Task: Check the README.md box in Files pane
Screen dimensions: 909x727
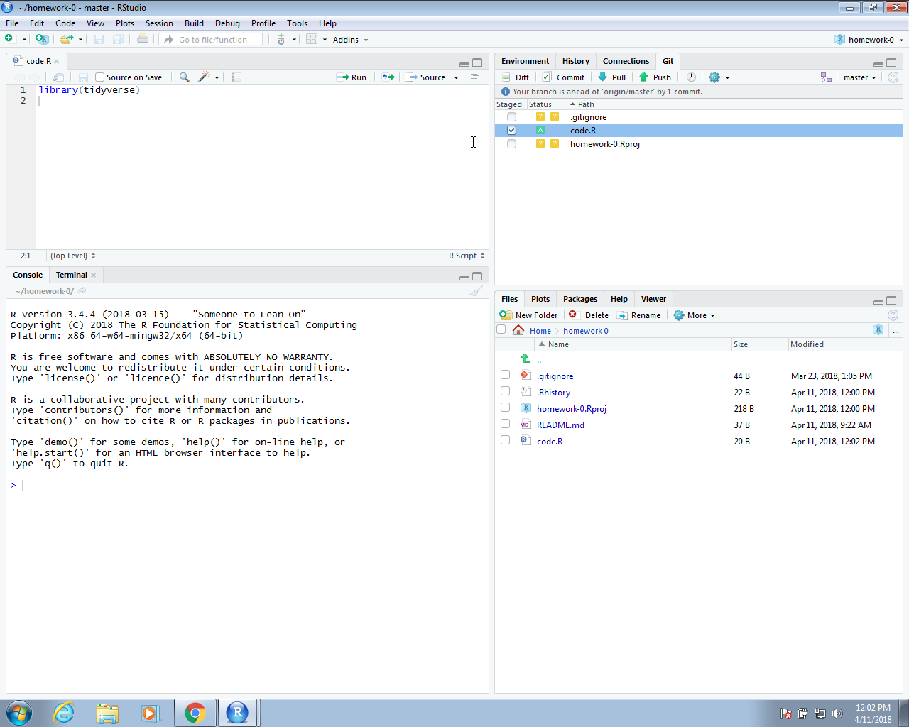Action: point(505,424)
